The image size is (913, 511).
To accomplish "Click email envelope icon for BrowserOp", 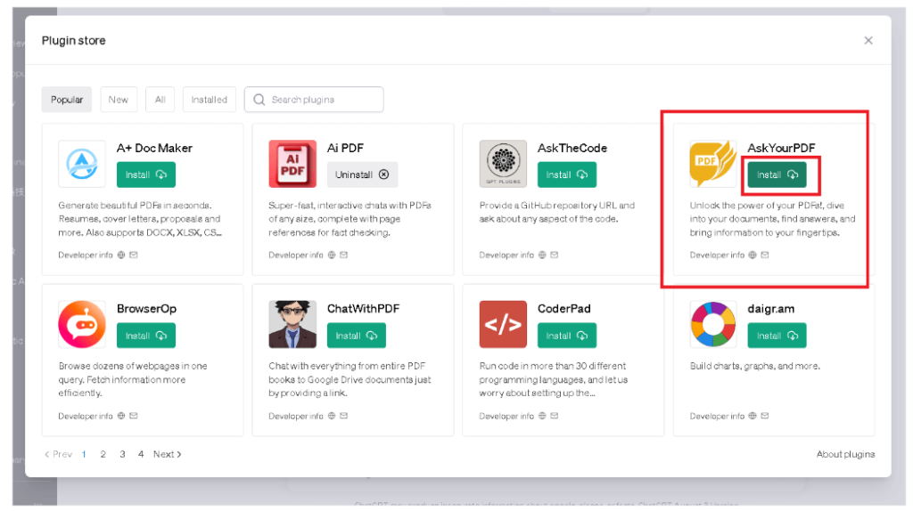I will (134, 416).
